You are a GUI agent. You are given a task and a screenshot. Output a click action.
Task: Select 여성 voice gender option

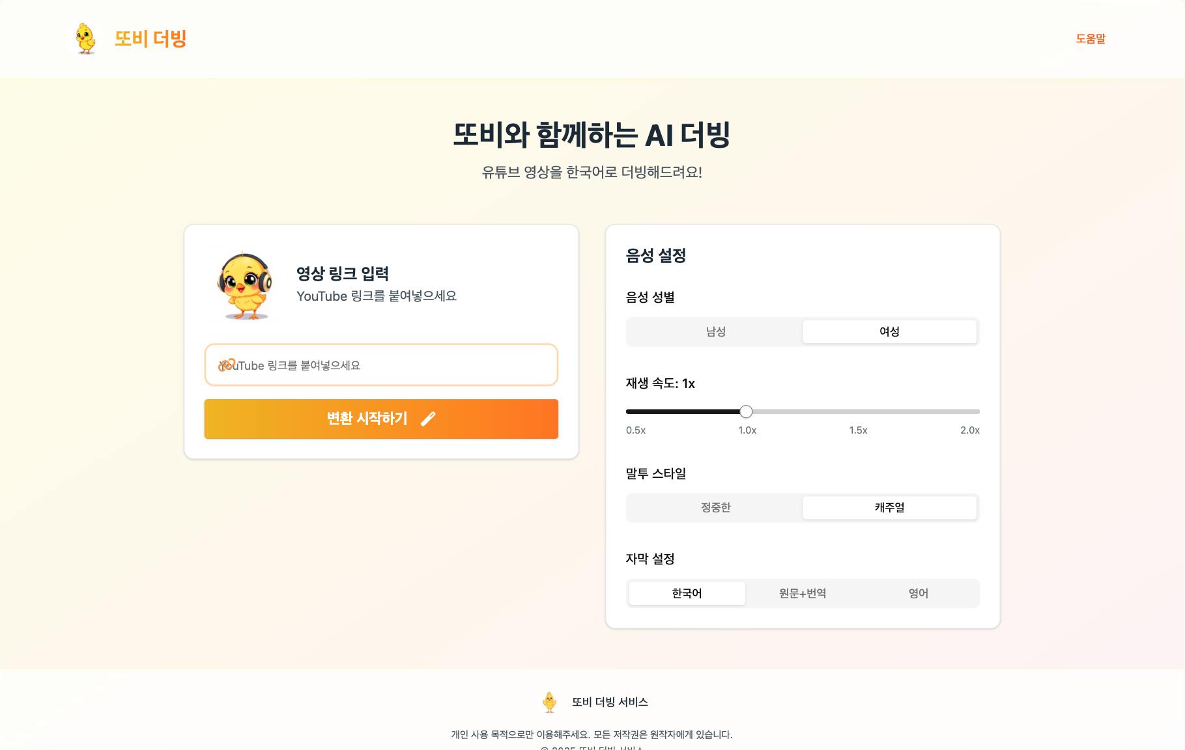click(889, 331)
